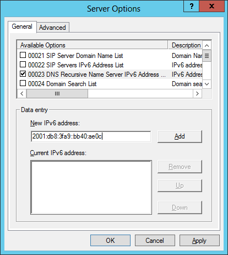
Task: Select the '00023 DNS Recursive Name Server IPv6 Address' row text
Action: pyautogui.click(x=97, y=75)
